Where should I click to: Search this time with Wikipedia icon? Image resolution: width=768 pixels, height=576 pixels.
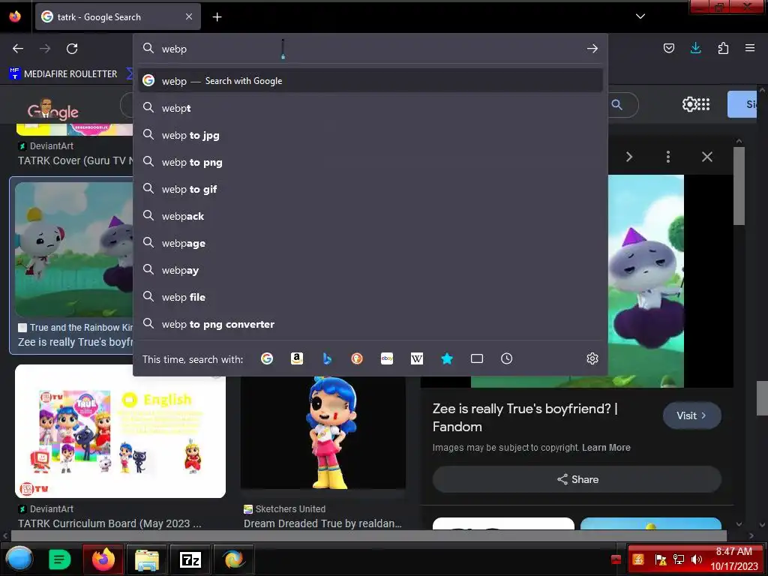tap(417, 358)
